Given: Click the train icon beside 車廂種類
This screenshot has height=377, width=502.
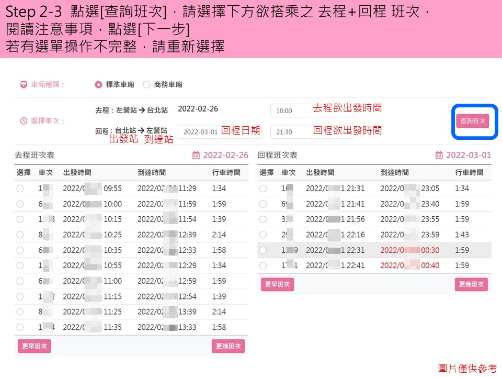Looking at the screenshot, I should tap(23, 84).
